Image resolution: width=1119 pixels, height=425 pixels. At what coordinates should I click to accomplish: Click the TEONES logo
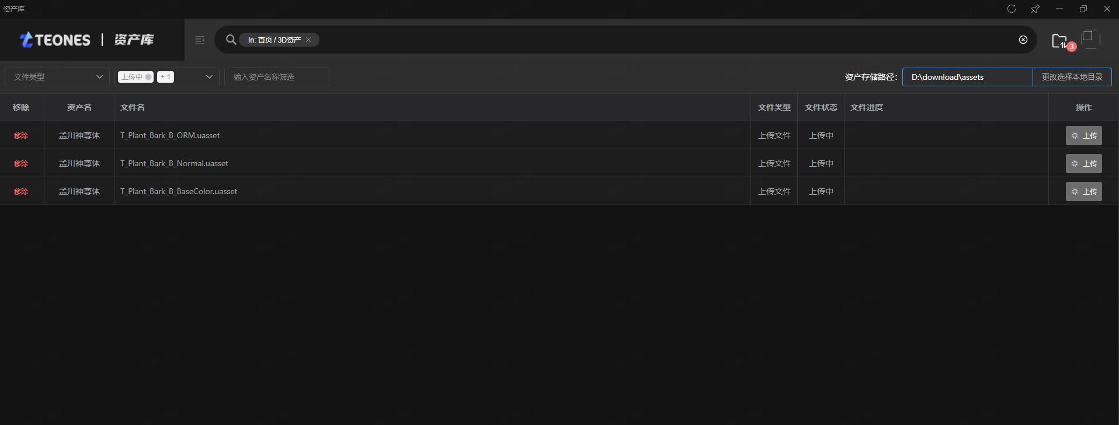tap(55, 40)
